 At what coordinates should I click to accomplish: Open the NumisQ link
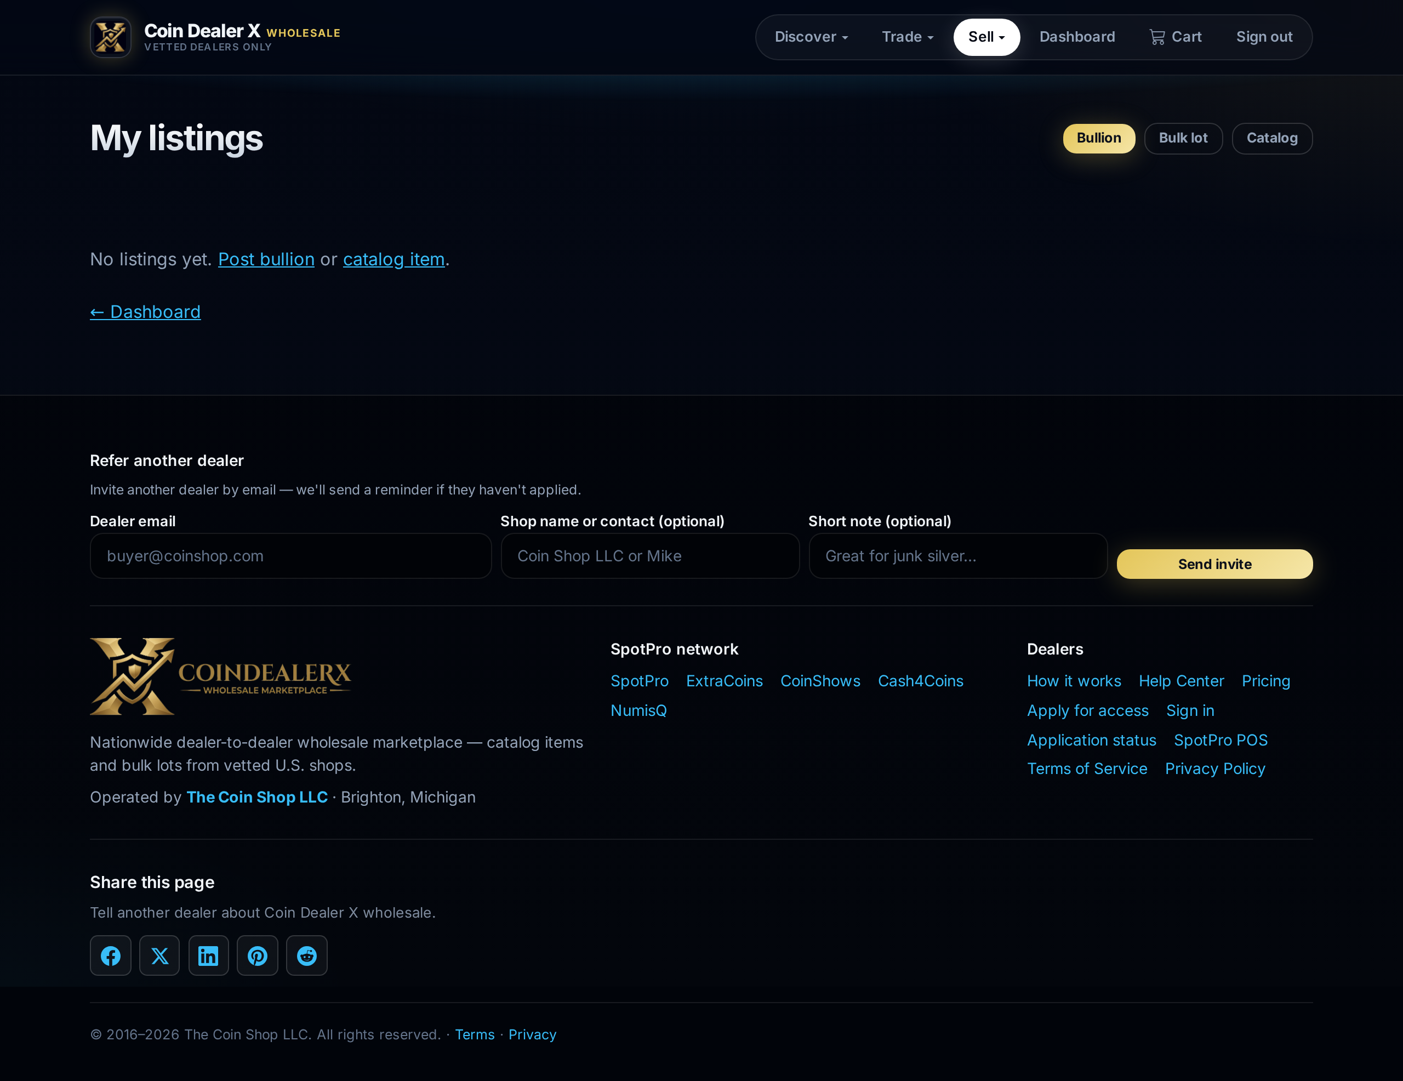pyautogui.click(x=638, y=711)
